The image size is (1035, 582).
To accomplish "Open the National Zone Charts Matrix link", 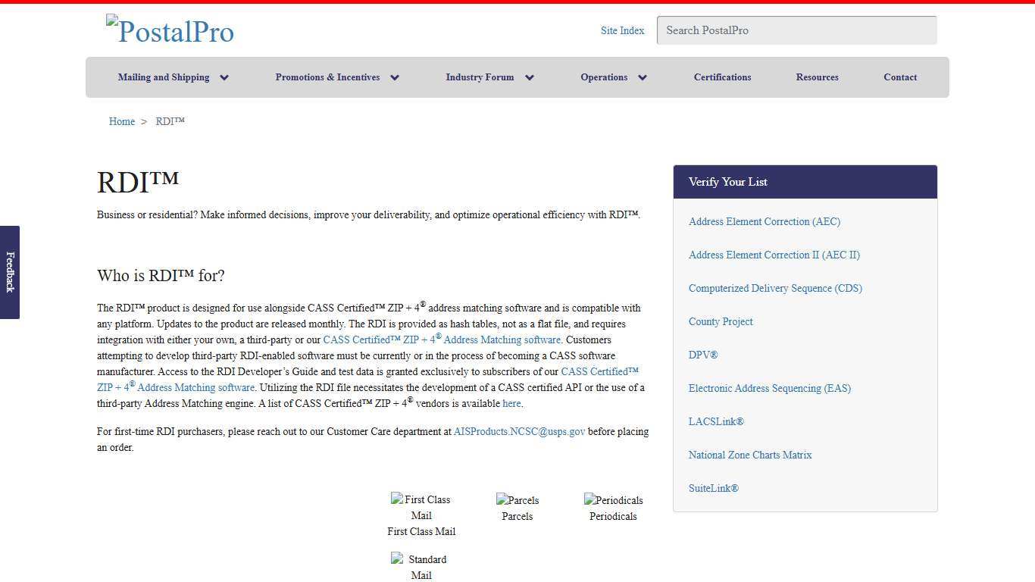I will (749, 455).
